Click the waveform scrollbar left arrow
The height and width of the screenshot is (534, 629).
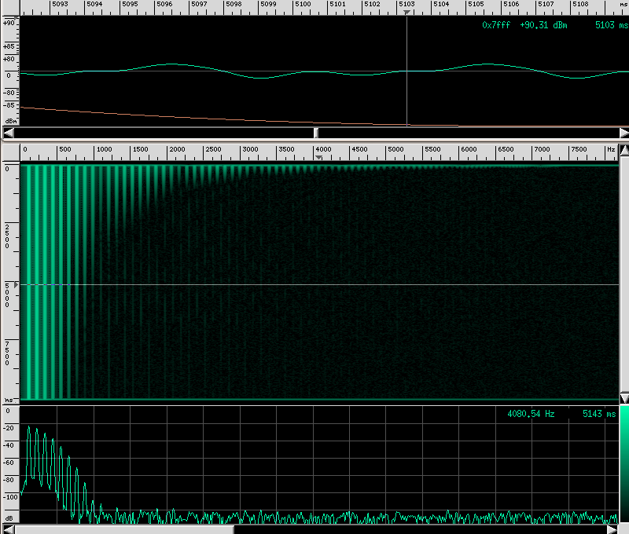9,133
